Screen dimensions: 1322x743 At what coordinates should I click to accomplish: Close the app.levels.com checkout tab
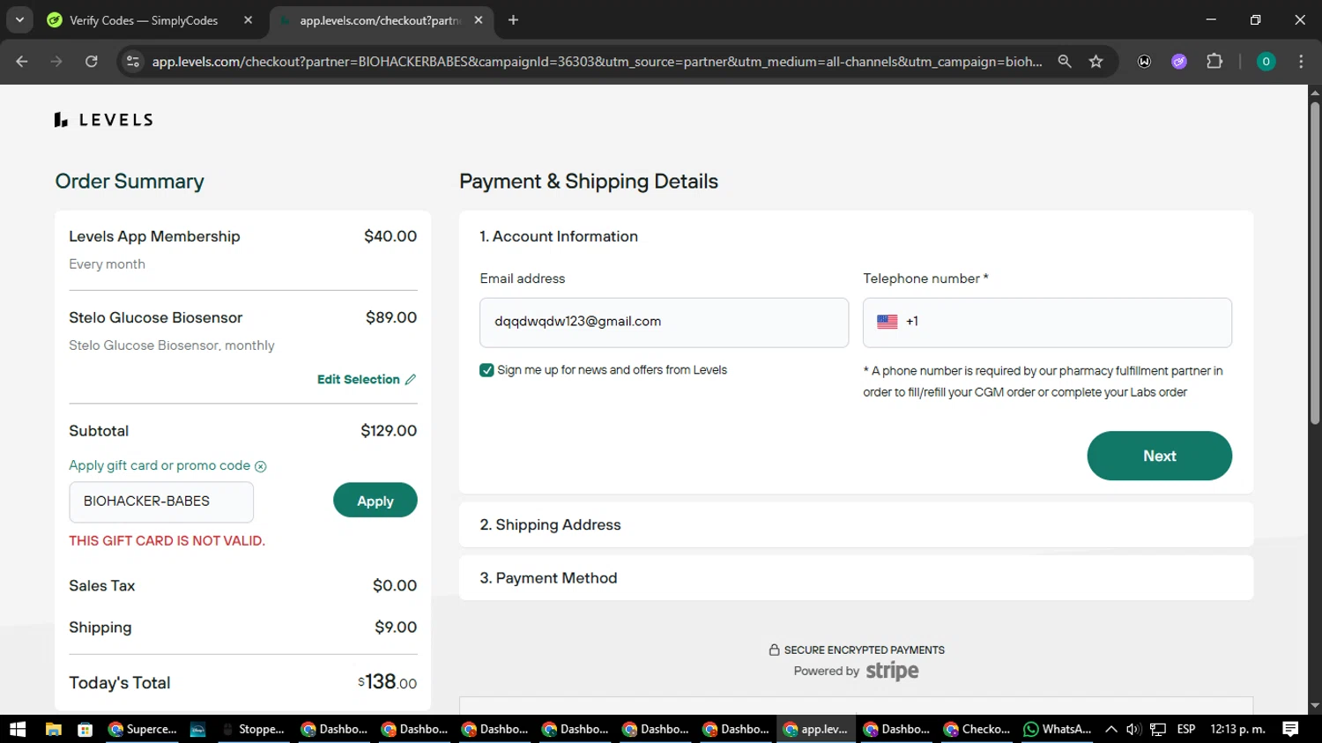coord(479,19)
